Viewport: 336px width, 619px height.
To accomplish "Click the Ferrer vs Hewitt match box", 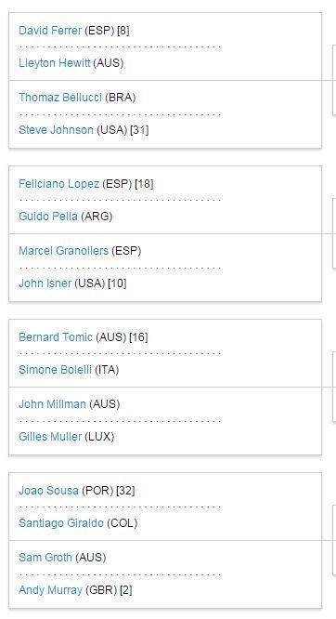I will click(165, 46).
